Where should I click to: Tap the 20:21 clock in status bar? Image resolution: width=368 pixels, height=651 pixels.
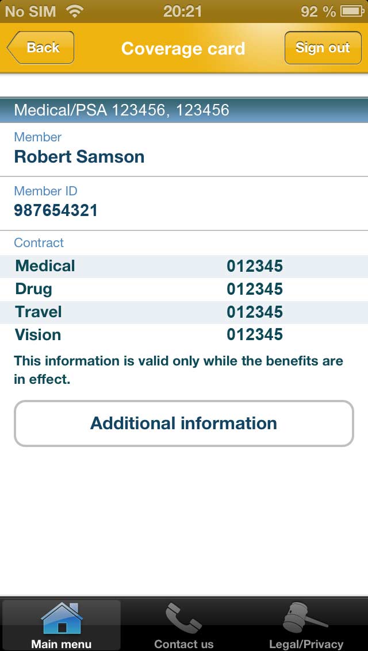click(x=182, y=11)
